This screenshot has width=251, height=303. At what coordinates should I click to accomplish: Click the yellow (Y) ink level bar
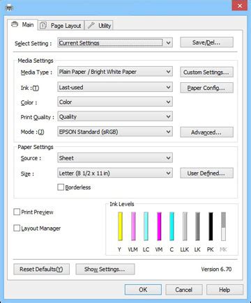(x=120, y=226)
